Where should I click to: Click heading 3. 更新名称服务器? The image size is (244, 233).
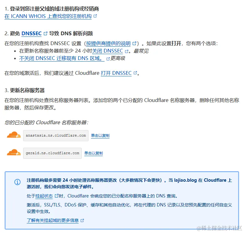(x=25, y=91)
